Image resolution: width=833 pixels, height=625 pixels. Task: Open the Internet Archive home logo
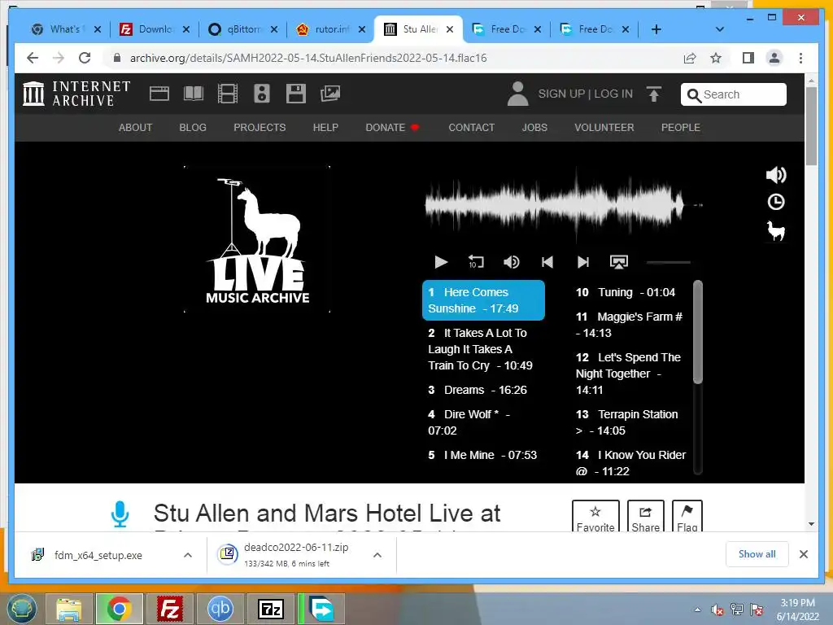pyautogui.click(x=76, y=94)
